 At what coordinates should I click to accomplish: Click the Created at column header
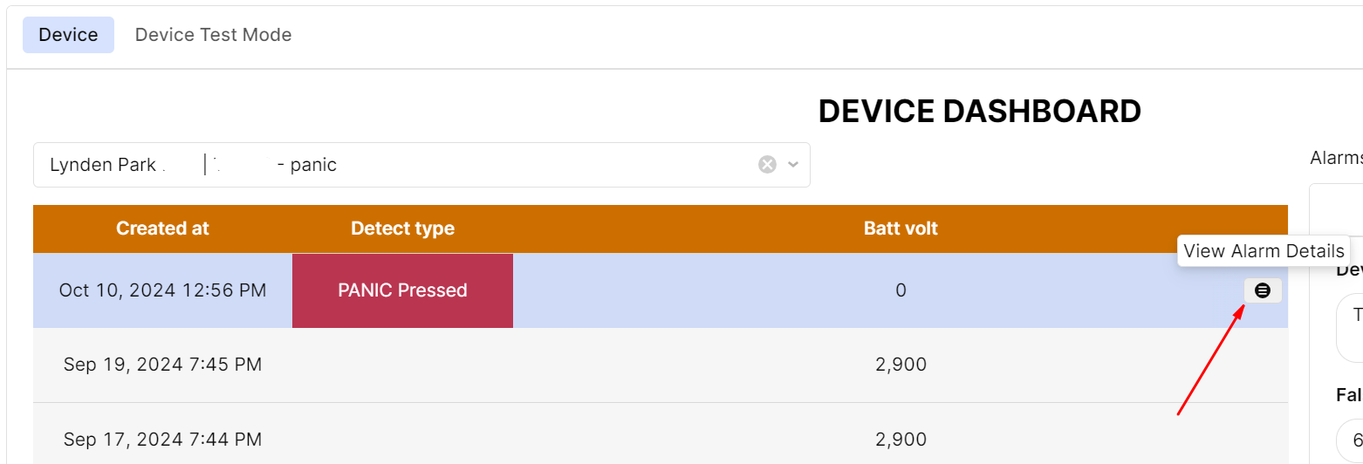[162, 229]
